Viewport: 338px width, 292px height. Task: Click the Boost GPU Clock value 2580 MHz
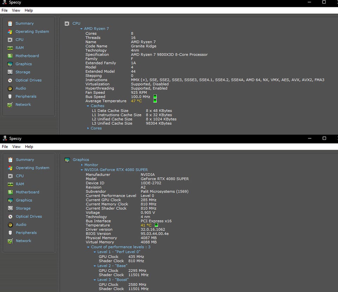tap(137, 285)
